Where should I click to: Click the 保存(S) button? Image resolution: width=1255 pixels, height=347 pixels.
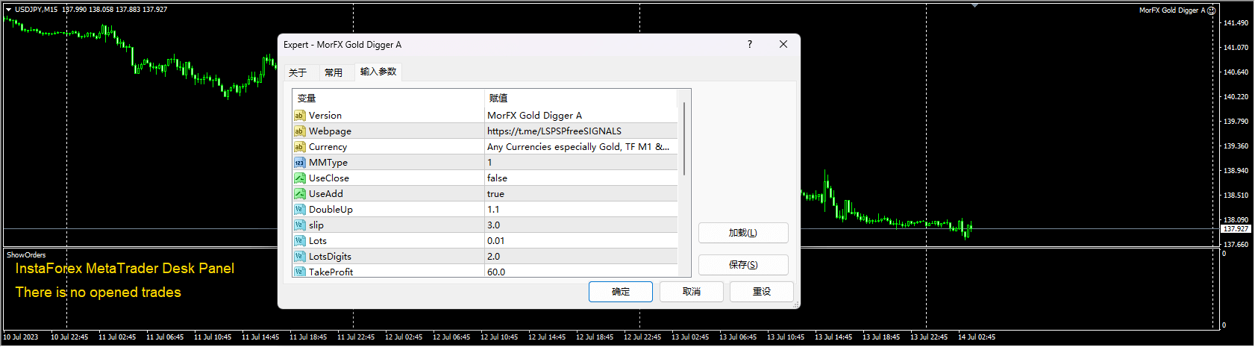click(743, 265)
